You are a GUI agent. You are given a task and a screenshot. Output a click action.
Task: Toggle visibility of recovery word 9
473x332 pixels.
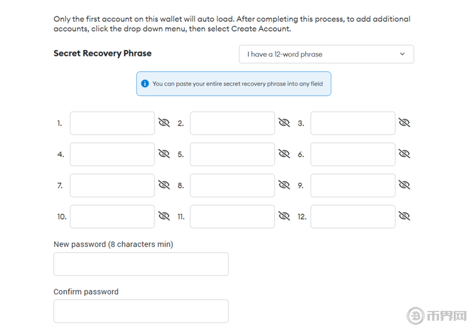[404, 185]
